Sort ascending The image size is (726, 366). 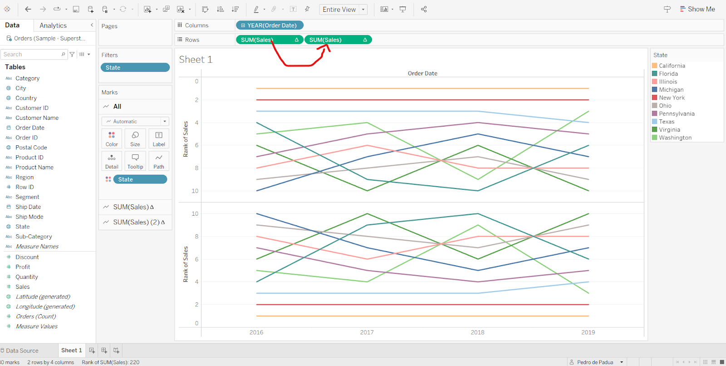(221, 9)
